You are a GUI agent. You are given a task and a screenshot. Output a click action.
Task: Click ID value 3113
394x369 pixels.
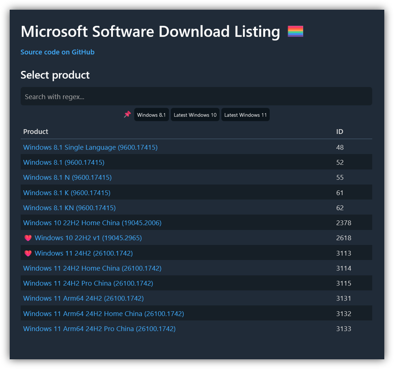[344, 253]
